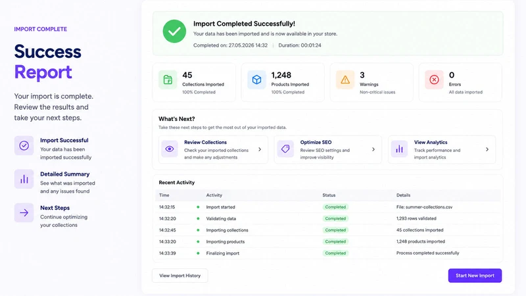The height and width of the screenshot is (296, 526).
Task: Click the 14:33:20 time entry
Action: 168,241
